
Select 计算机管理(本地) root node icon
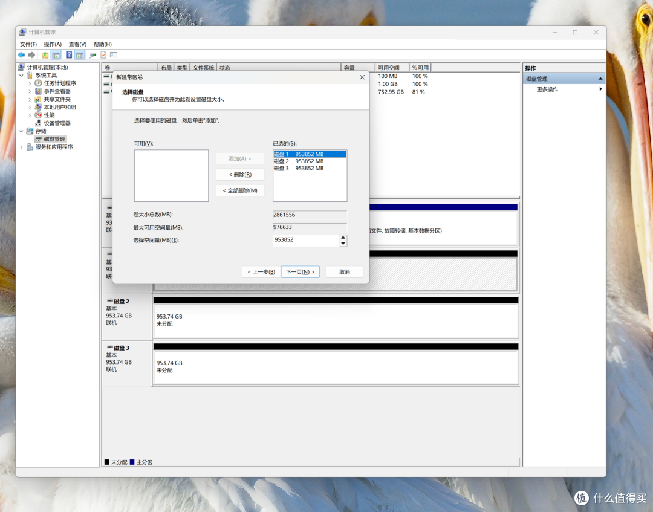pyautogui.click(x=22, y=67)
